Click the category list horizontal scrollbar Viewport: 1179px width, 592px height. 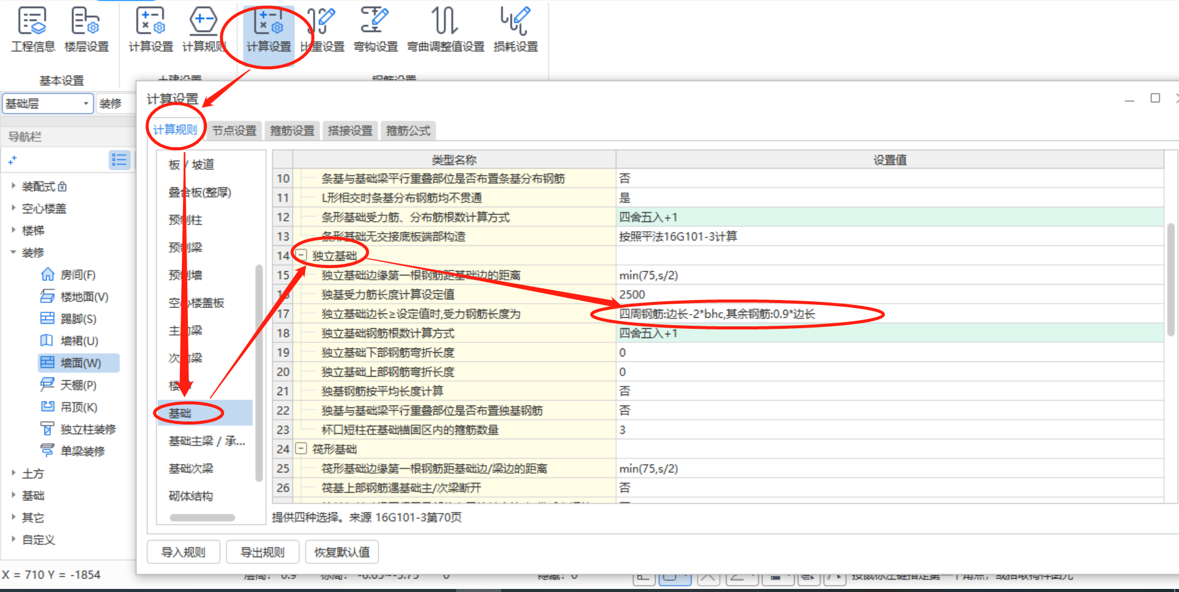tap(203, 517)
